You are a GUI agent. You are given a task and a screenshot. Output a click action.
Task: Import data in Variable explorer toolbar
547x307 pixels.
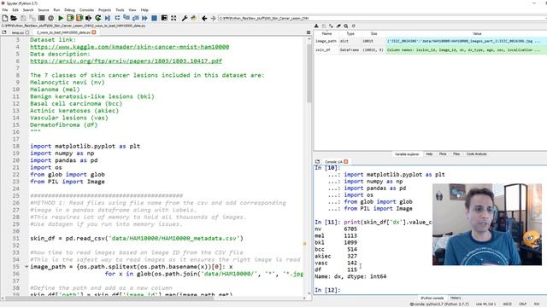316,26
